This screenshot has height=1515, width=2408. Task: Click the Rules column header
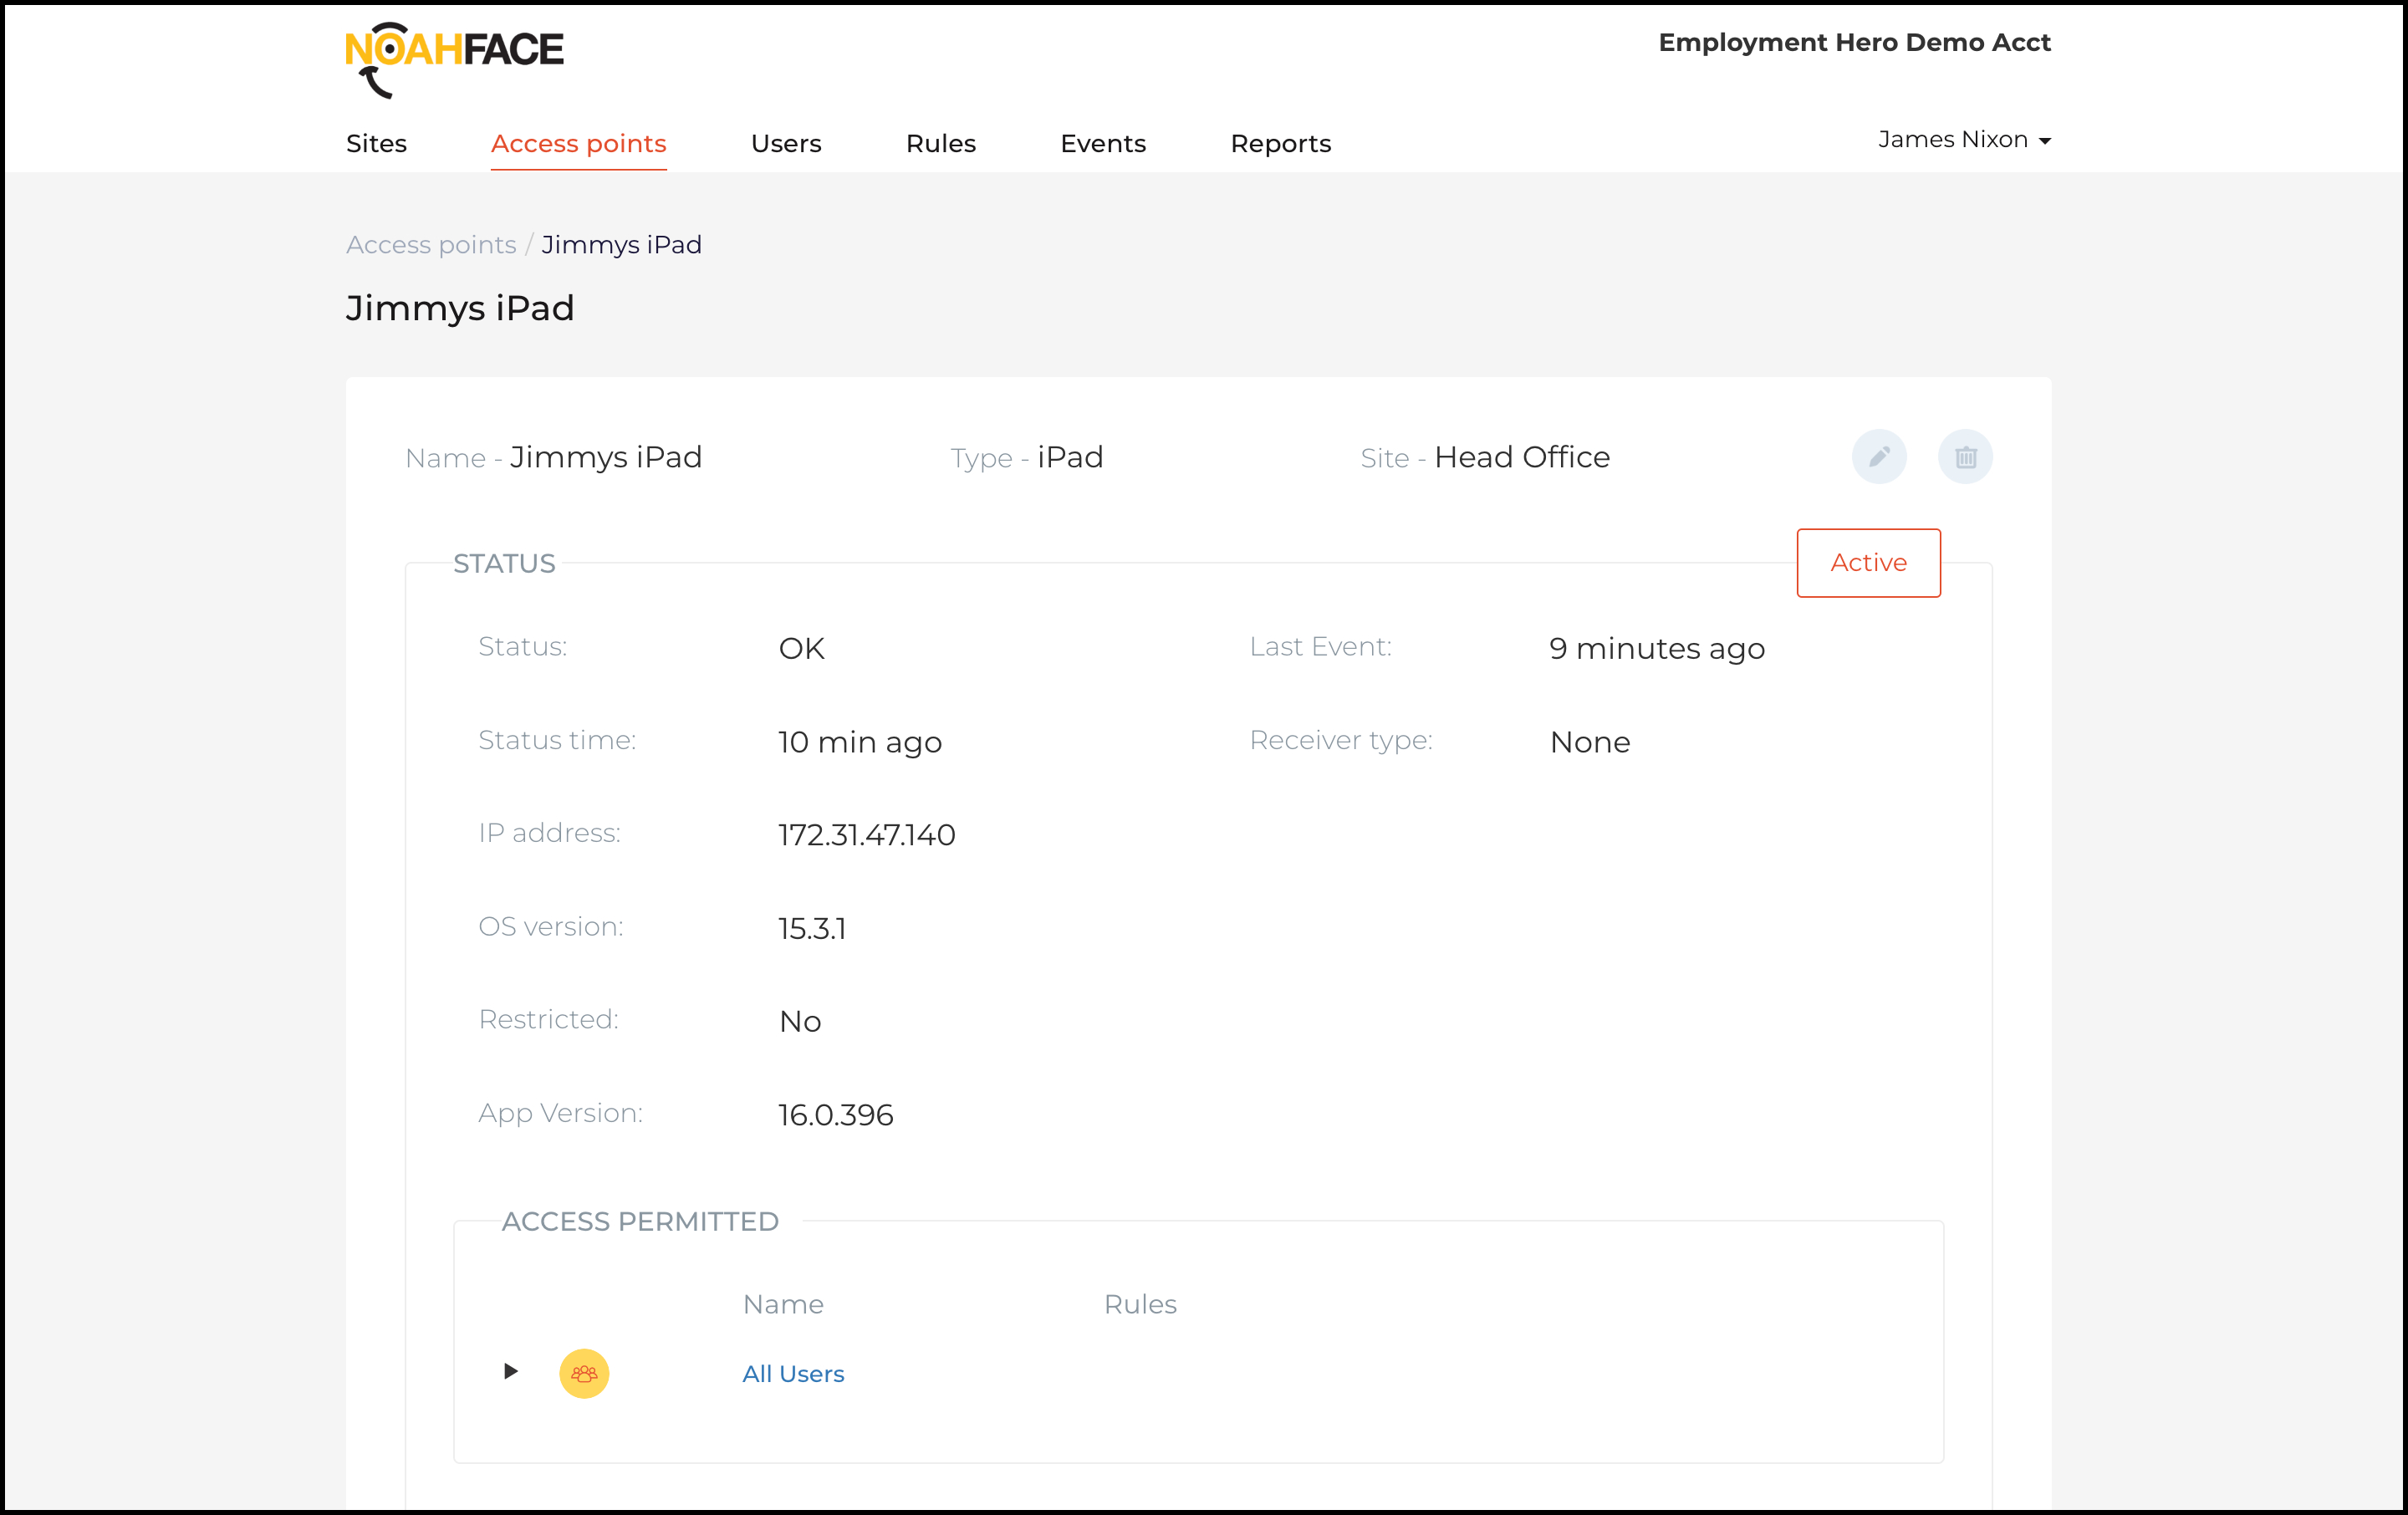pyautogui.click(x=1139, y=1304)
